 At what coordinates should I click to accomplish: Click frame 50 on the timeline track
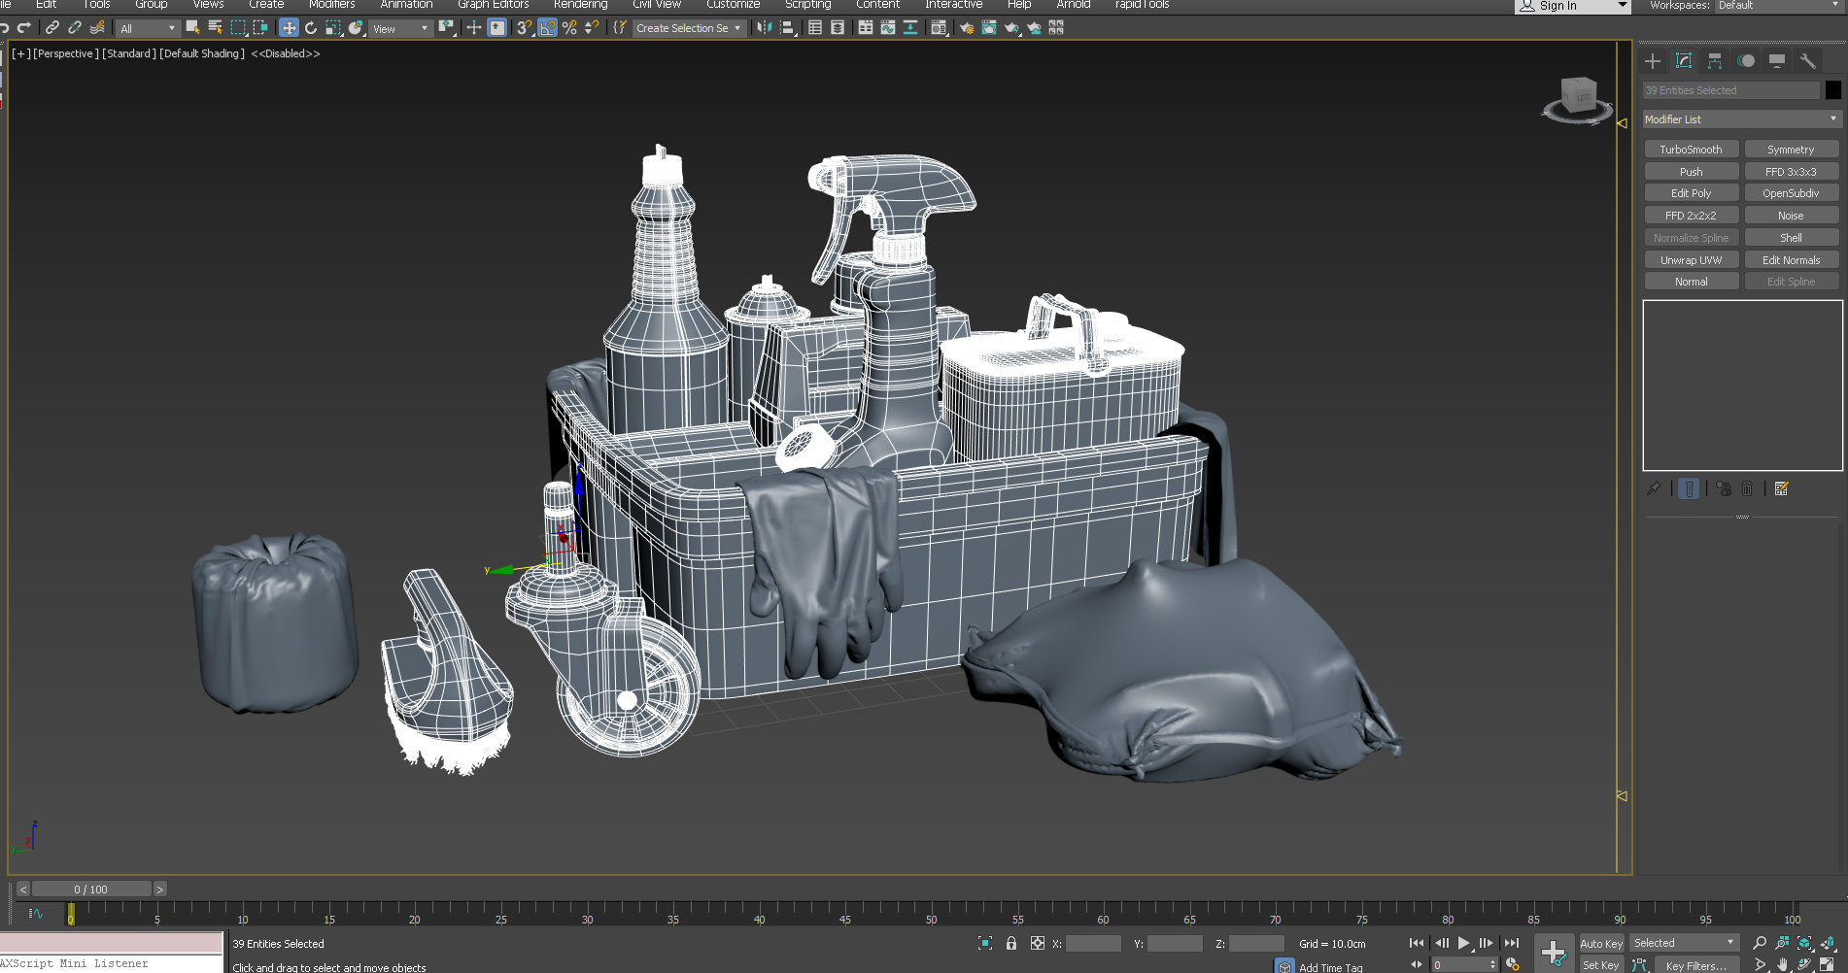[x=931, y=914]
